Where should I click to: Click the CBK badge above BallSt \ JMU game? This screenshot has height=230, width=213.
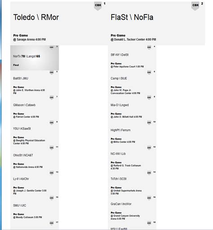tap(52, 73)
